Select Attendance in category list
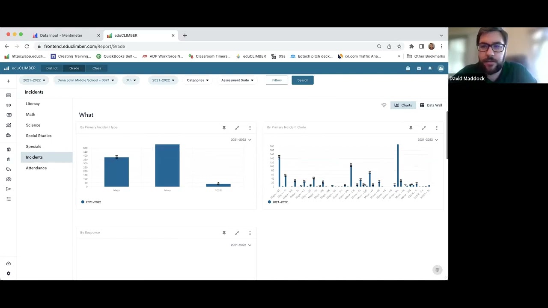The height and width of the screenshot is (308, 548). 46,168
